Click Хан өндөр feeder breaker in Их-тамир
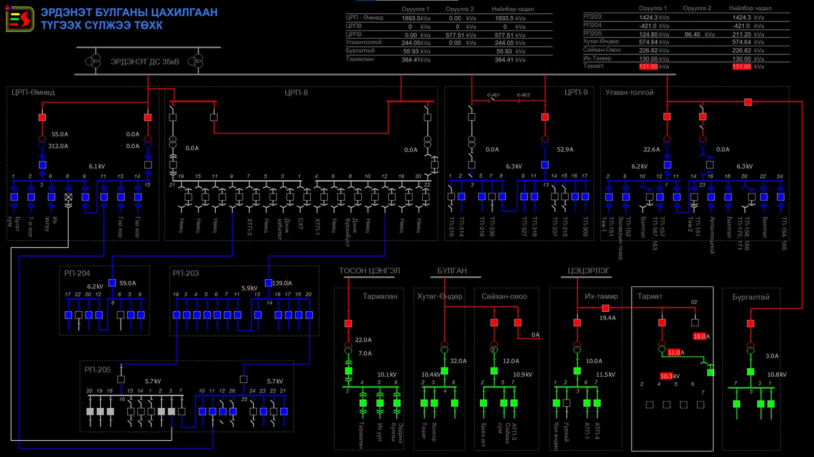Viewport: 814px width, 457px height. (x=556, y=403)
